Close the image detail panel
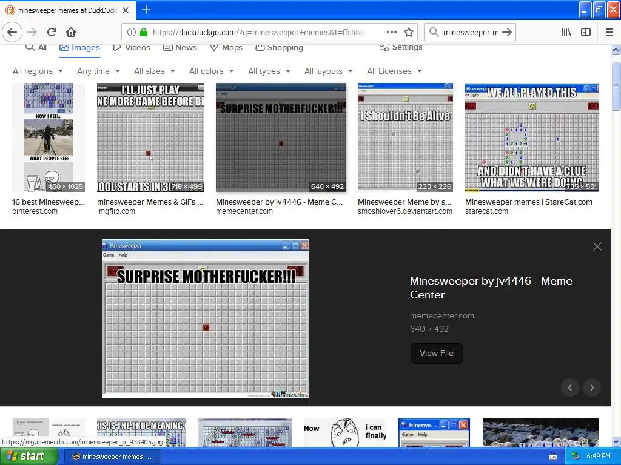Screen dimensions: 621x465 (x=597, y=247)
